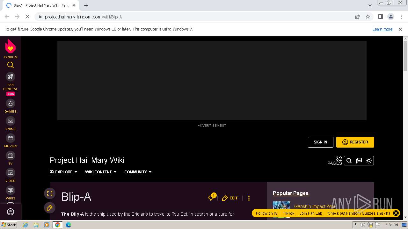
Task: Expand the WIKI CONTENT menu
Action: click(101, 172)
